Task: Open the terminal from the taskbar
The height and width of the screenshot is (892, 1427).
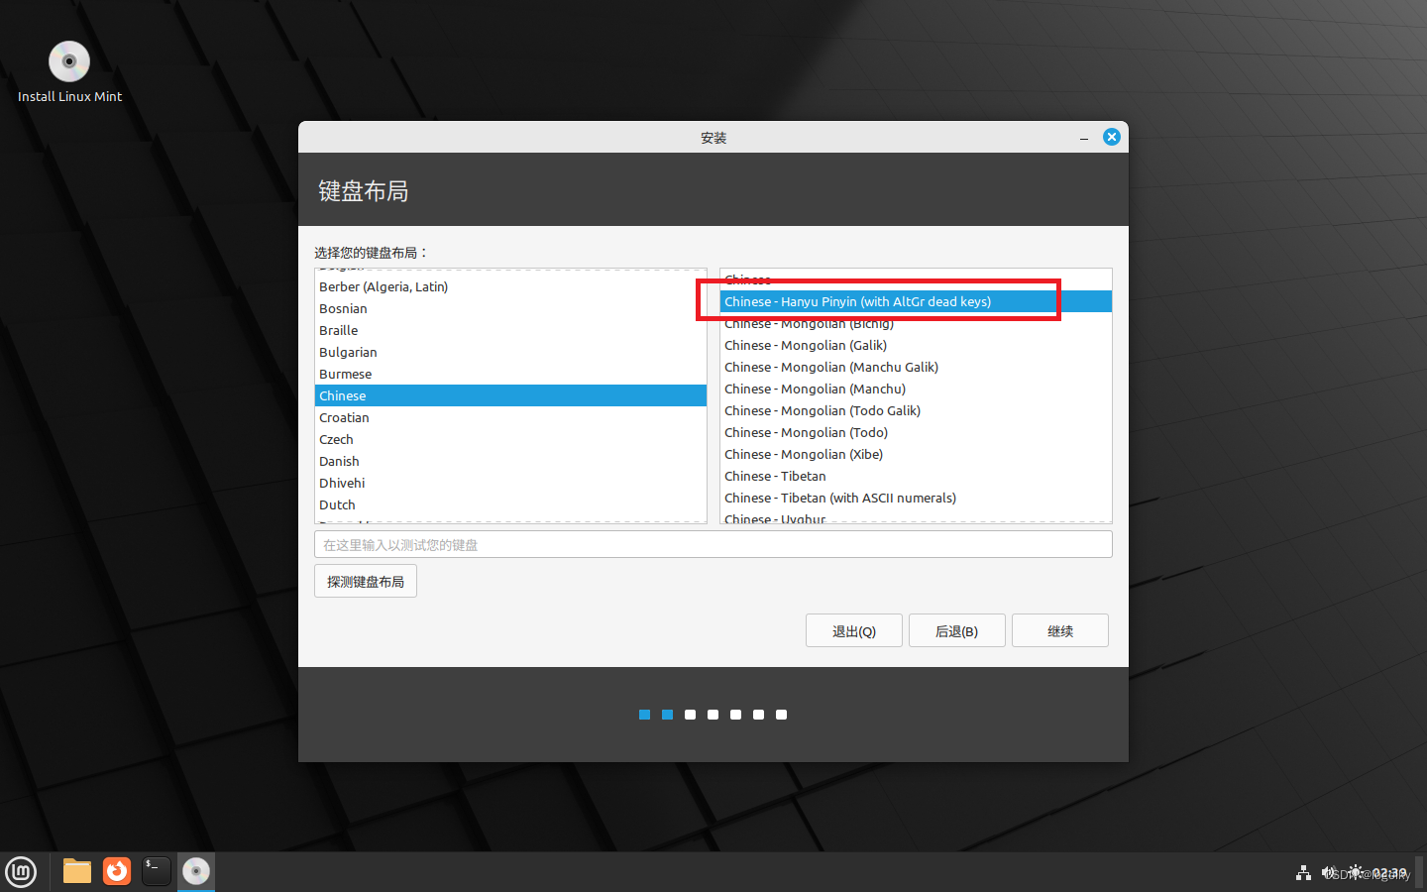Action: (x=156, y=871)
